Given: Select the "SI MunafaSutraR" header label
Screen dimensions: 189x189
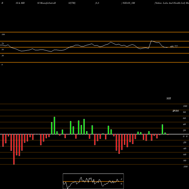Looking at the screenshot, I should pyautogui.click(x=46, y=3).
